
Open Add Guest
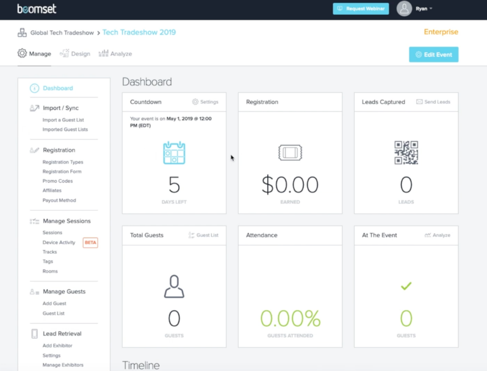point(54,303)
